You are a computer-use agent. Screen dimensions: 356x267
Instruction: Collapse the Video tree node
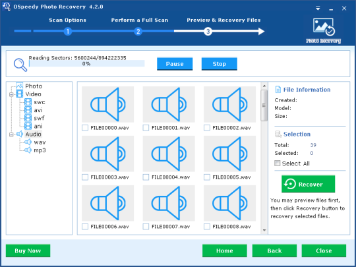[x=11, y=94]
